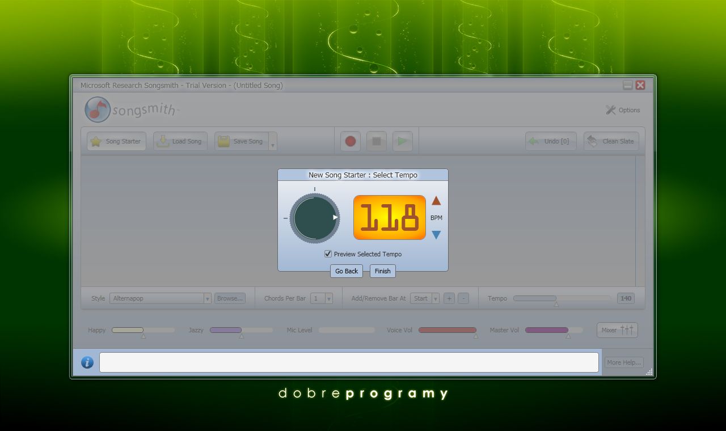Open Options with the tools icon

[623, 110]
